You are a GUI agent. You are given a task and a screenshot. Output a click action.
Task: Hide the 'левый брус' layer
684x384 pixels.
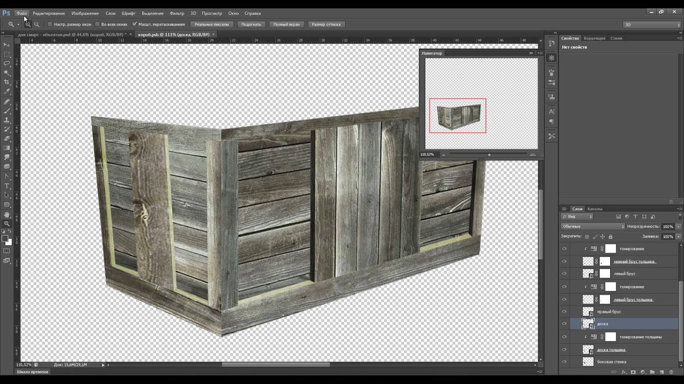pyautogui.click(x=564, y=274)
